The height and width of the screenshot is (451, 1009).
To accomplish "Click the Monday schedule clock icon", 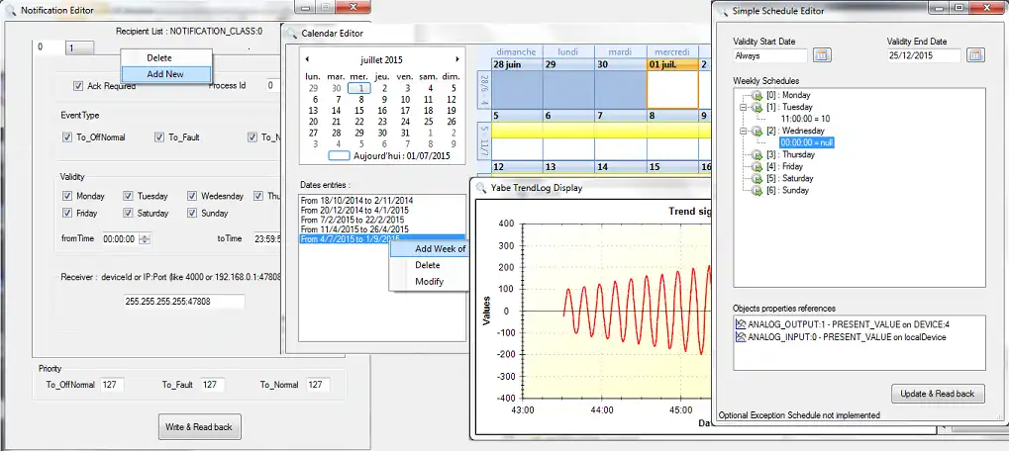I will coord(756,94).
